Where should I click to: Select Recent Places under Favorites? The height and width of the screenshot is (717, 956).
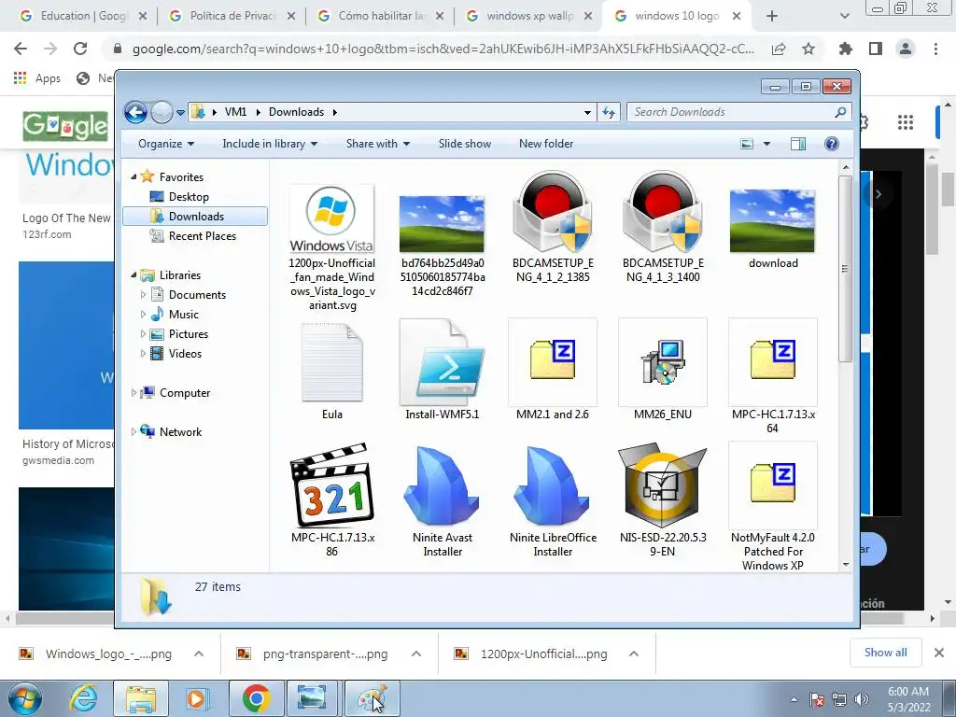click(x=202, y=236)
